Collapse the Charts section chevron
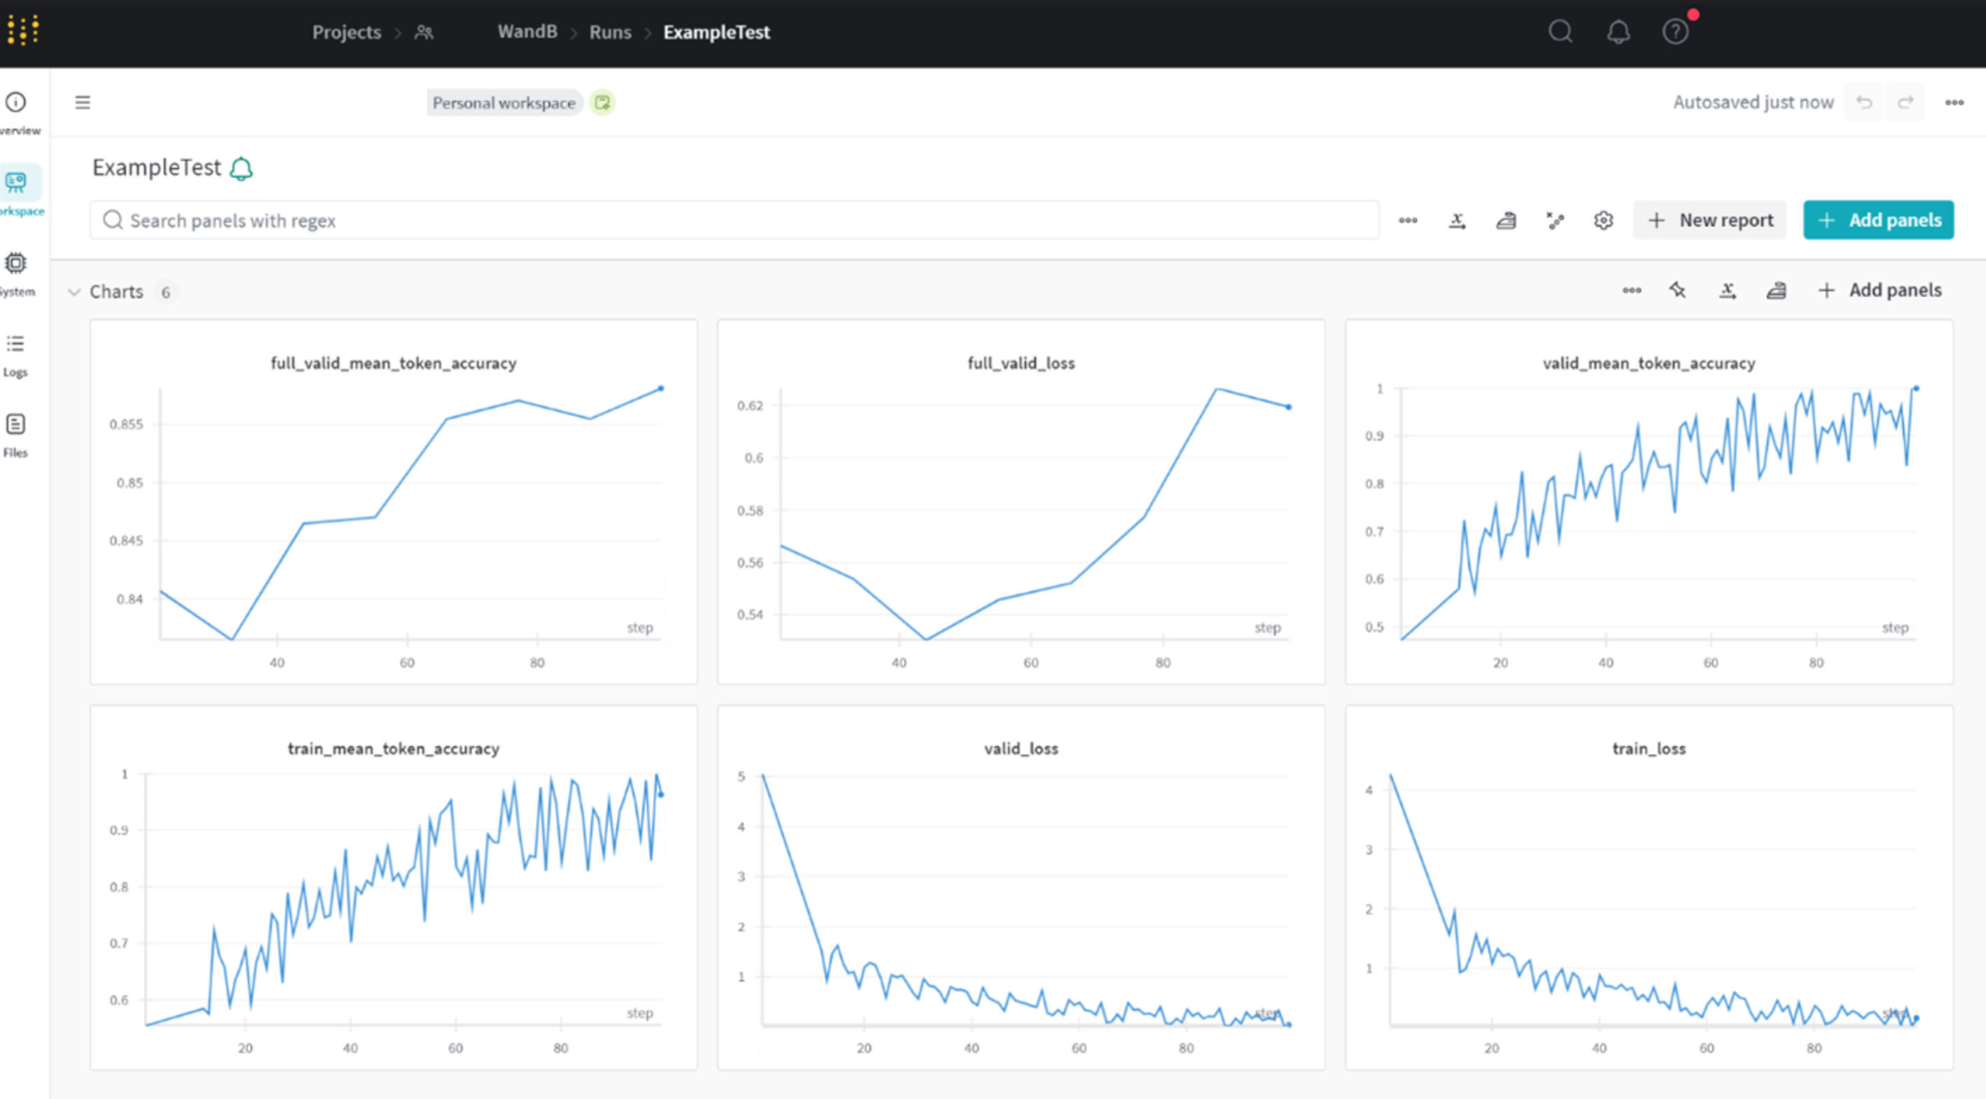This screenshot has width=1986, height=1099. (74, 292)
